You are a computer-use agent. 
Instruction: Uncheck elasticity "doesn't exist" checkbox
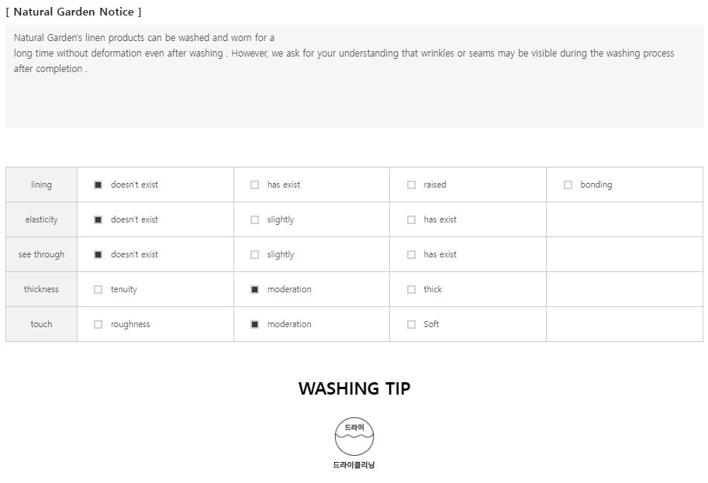coord(98,220)
